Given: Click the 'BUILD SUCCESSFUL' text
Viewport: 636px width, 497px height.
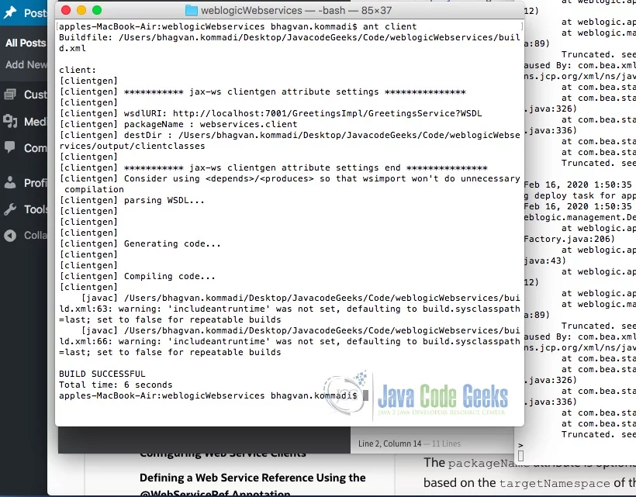Looking at the screenshot, I should tap(102, 374).
